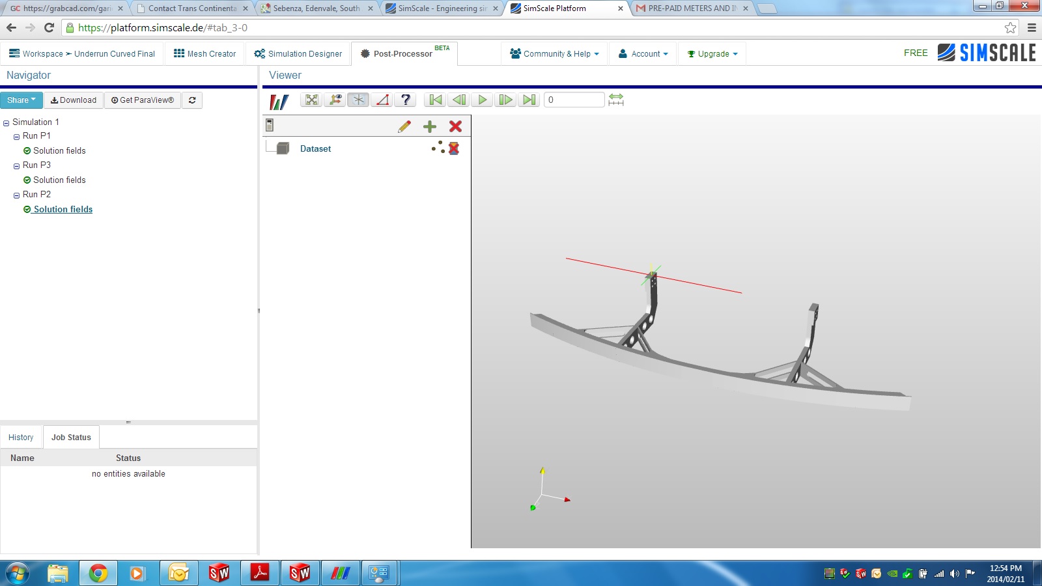This screenshot has height=586, width=1042.
Task: Click the three-dots representation icon for Dataset
Action: 438,148
